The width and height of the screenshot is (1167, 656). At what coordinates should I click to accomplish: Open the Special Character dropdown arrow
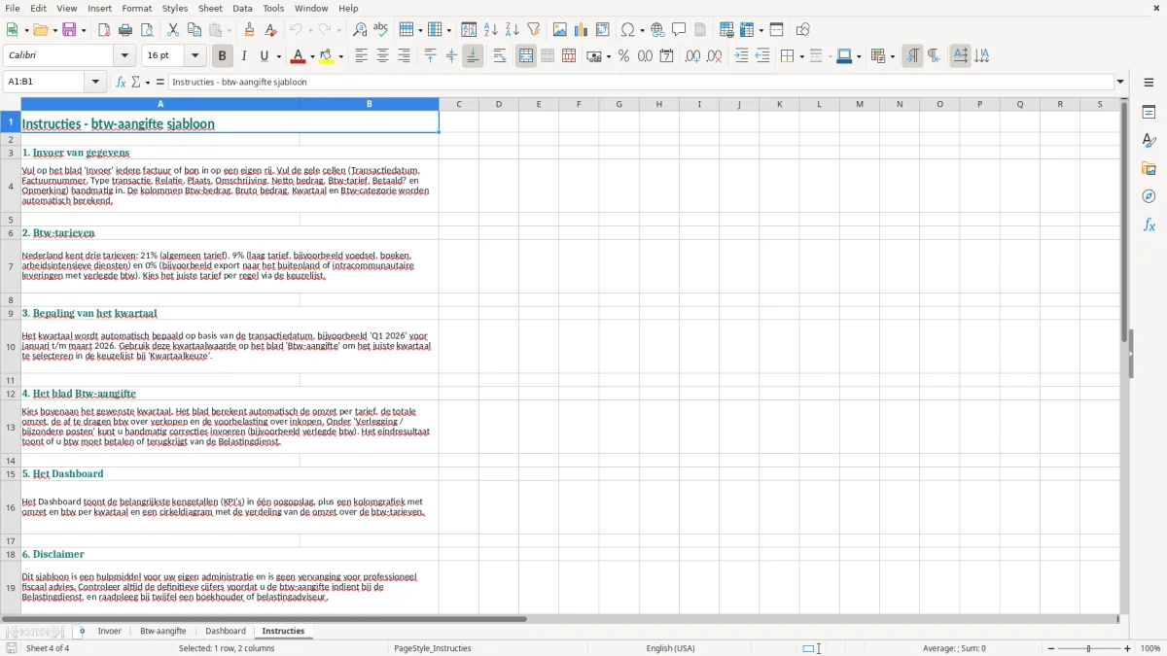(642, 30)
